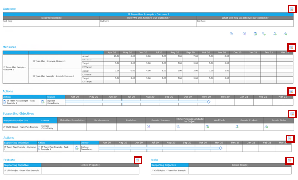Click the 'JT Team Plan Example - Outcome 1' banner

click(148, 14)
